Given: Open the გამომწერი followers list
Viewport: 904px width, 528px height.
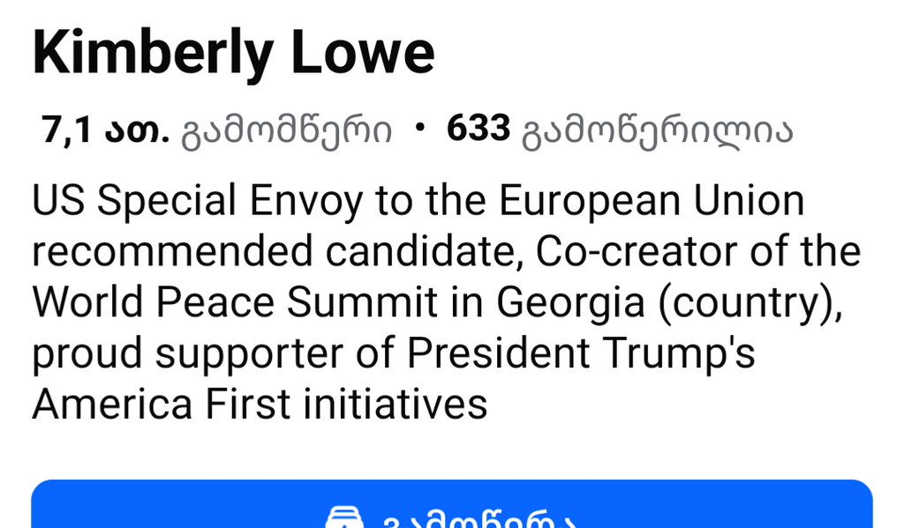Looking at the screenshot, I should [x=287, y=131].
